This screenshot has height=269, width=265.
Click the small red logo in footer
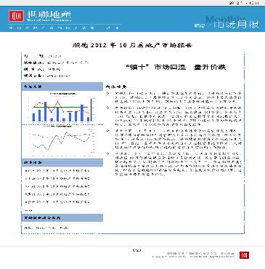244,255
